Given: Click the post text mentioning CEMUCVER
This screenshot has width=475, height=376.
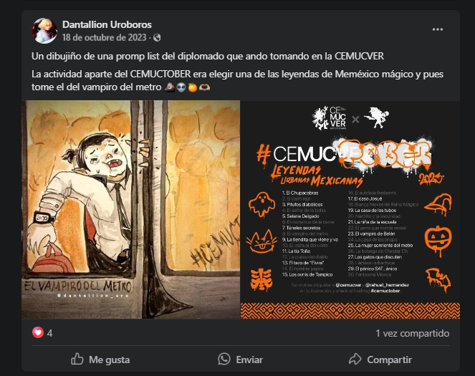Looking at the screenshot, I should [208, 57].
